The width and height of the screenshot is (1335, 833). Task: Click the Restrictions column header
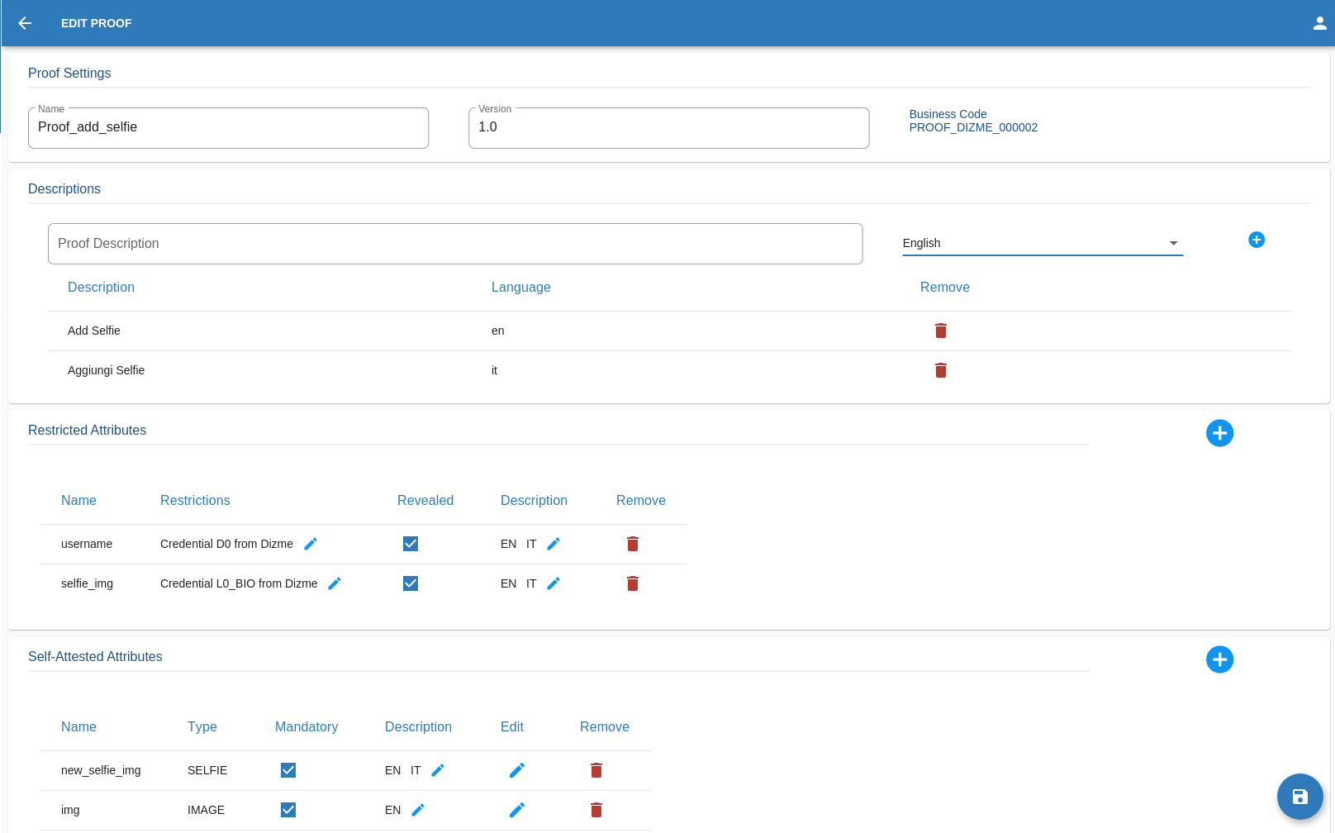(x=195, y=501)
